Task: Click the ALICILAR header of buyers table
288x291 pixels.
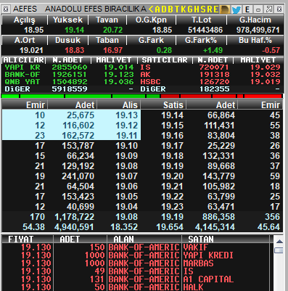Action: coord(23,60)
